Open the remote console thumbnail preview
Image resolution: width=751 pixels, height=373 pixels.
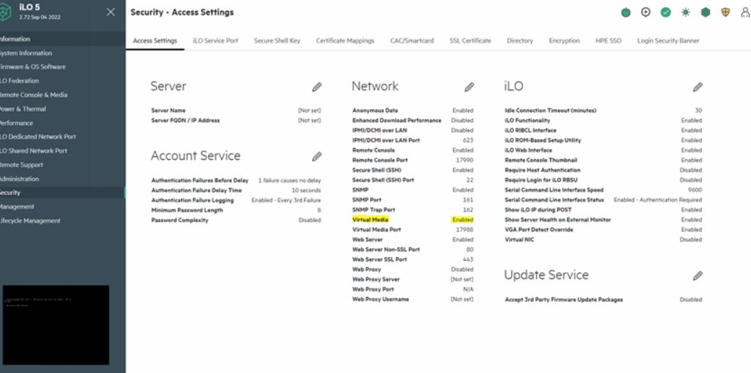pyautogui.click(x=56, y=325)
